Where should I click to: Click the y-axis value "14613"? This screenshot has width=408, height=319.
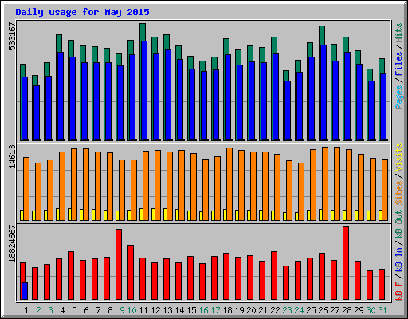(x=12, y=156)
